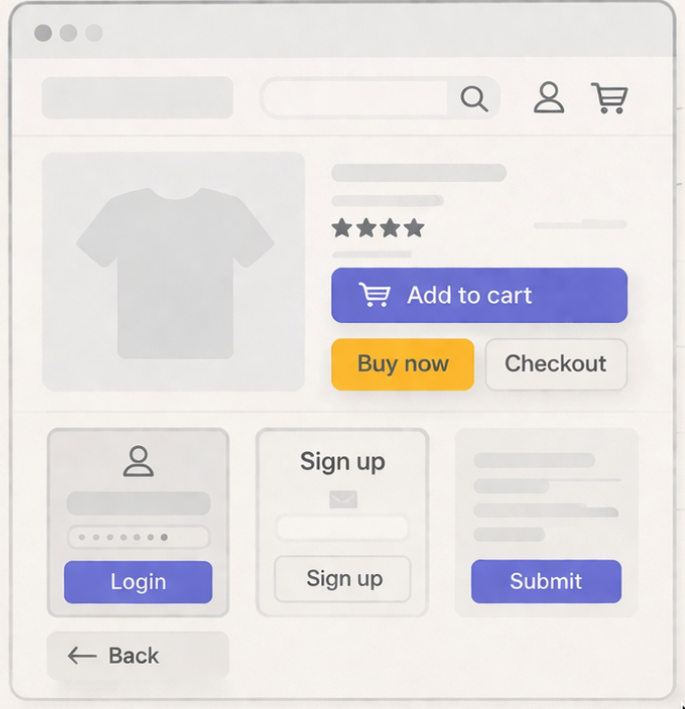Click the envelope icon in sign up card

[342, 500]
